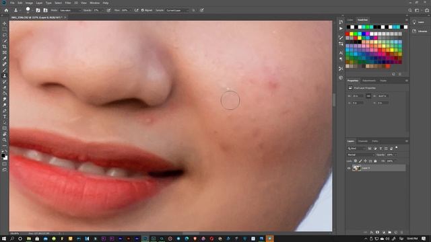Switch to the Paths tab
This screenshot has width=431, height=242.
click(x=375, y=141)
